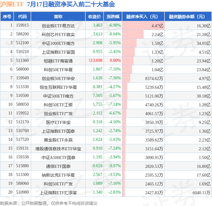Select fund name 通信ETF国泰
Viewport: 212px width, 206px height.
[x=58, y=166]
